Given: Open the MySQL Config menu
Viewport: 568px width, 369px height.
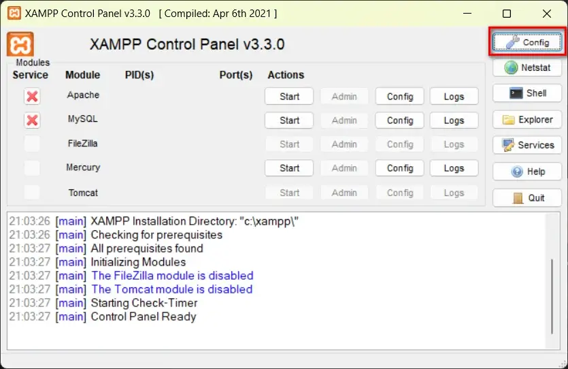Looking at the screenshot, I should (x=400, y=121).
